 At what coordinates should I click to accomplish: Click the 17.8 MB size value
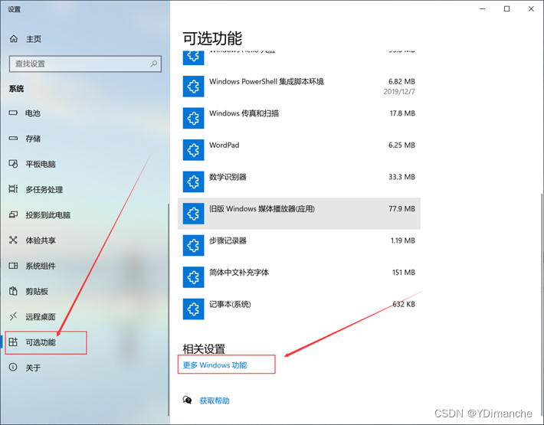pyautogui.click(x=402, y=113)
